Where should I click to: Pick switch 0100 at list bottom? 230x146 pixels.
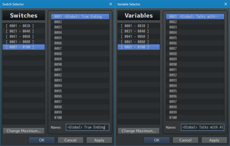pyautogui.click(x=80, y=118)
